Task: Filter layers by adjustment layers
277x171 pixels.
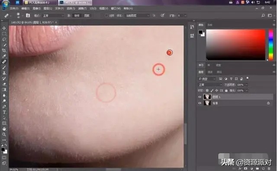Action: (x=226, y=79)
